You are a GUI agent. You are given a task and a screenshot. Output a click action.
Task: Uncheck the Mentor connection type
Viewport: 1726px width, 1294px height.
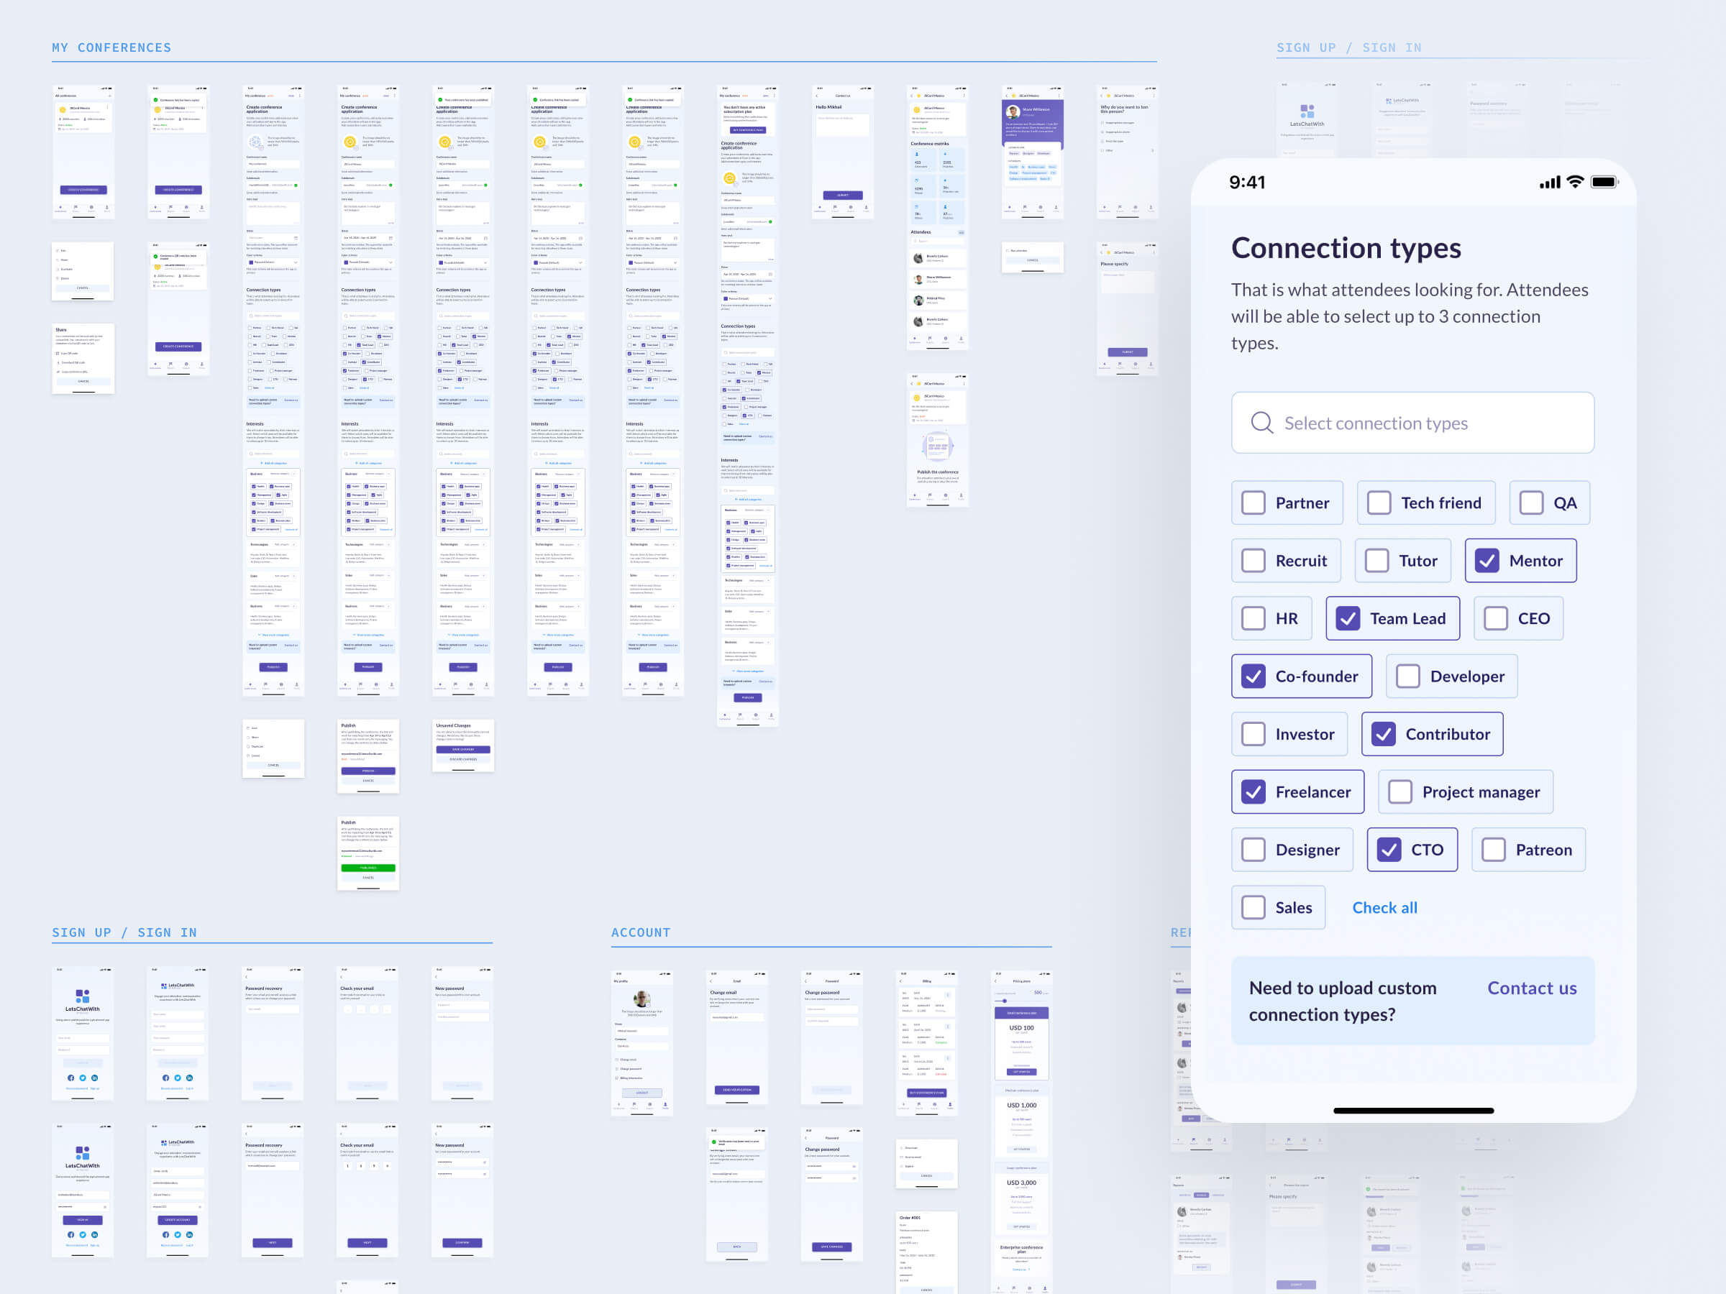1487,561
